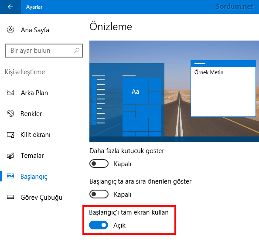The width and height of the screenshot is (259, 249).
Task: Select Görev Çubuğu in sidebar
Action: (41, 198)
